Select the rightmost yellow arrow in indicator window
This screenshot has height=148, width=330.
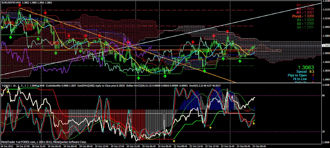(254, 124)
